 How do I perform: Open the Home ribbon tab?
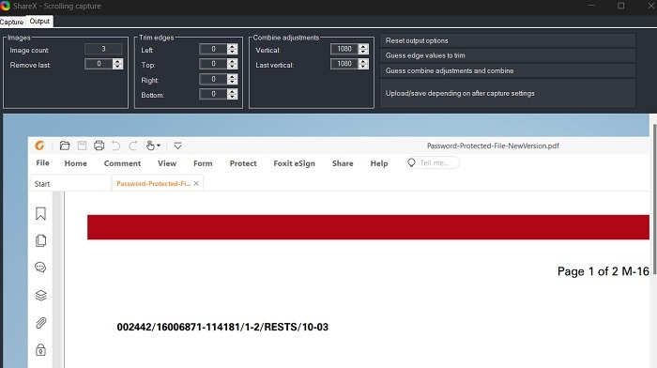point(75,163)
